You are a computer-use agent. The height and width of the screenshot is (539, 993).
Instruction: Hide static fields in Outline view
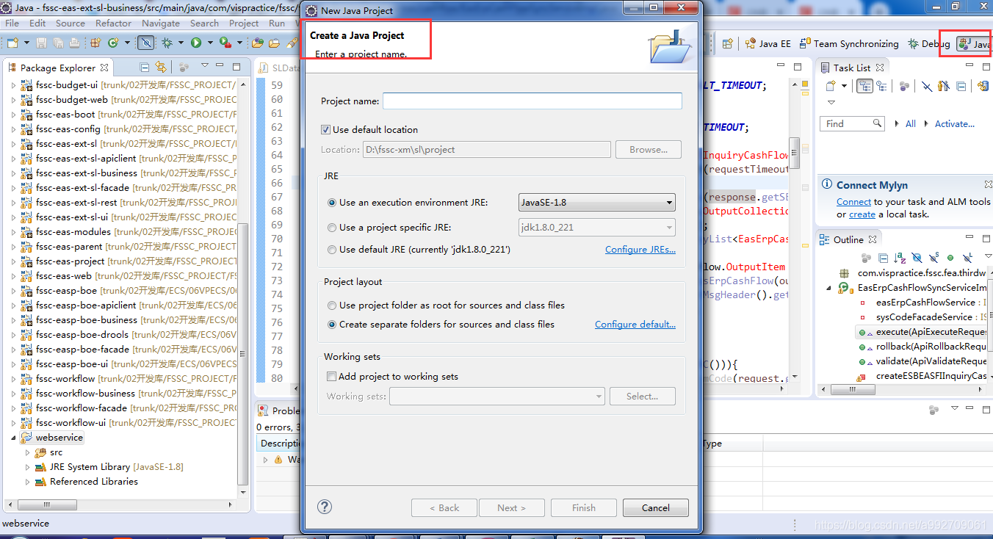tap(933, 258)
